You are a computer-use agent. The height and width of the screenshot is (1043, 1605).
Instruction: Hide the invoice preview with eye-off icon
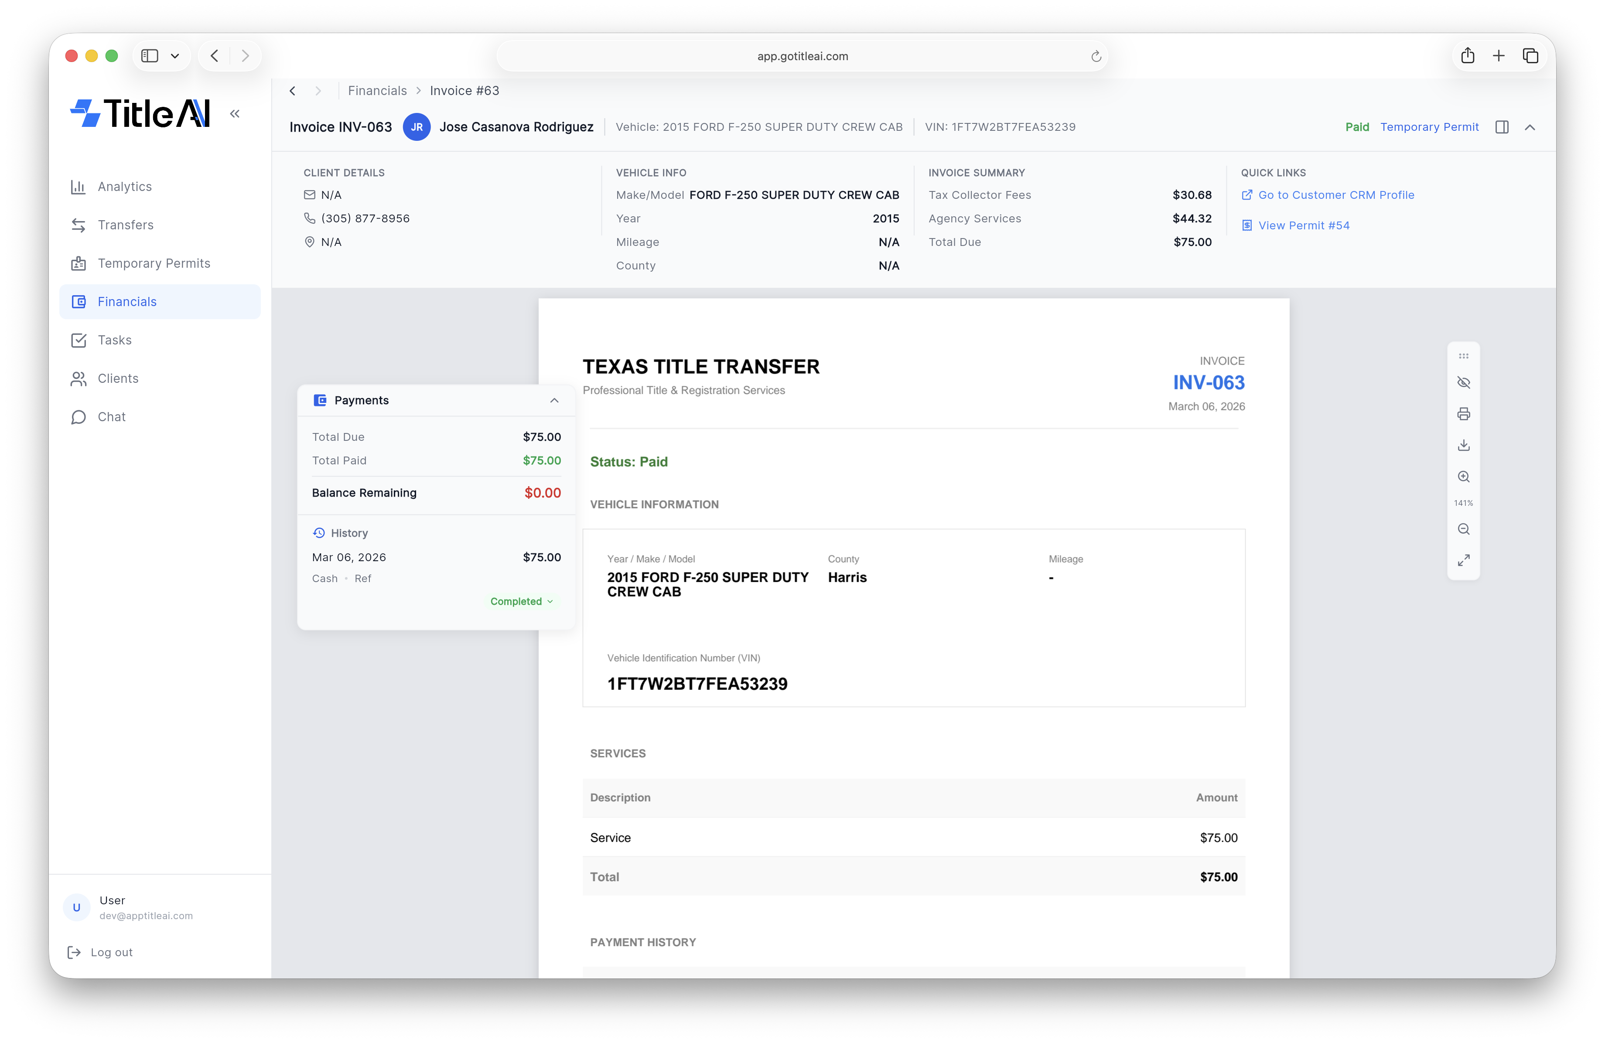[1464, 382]
